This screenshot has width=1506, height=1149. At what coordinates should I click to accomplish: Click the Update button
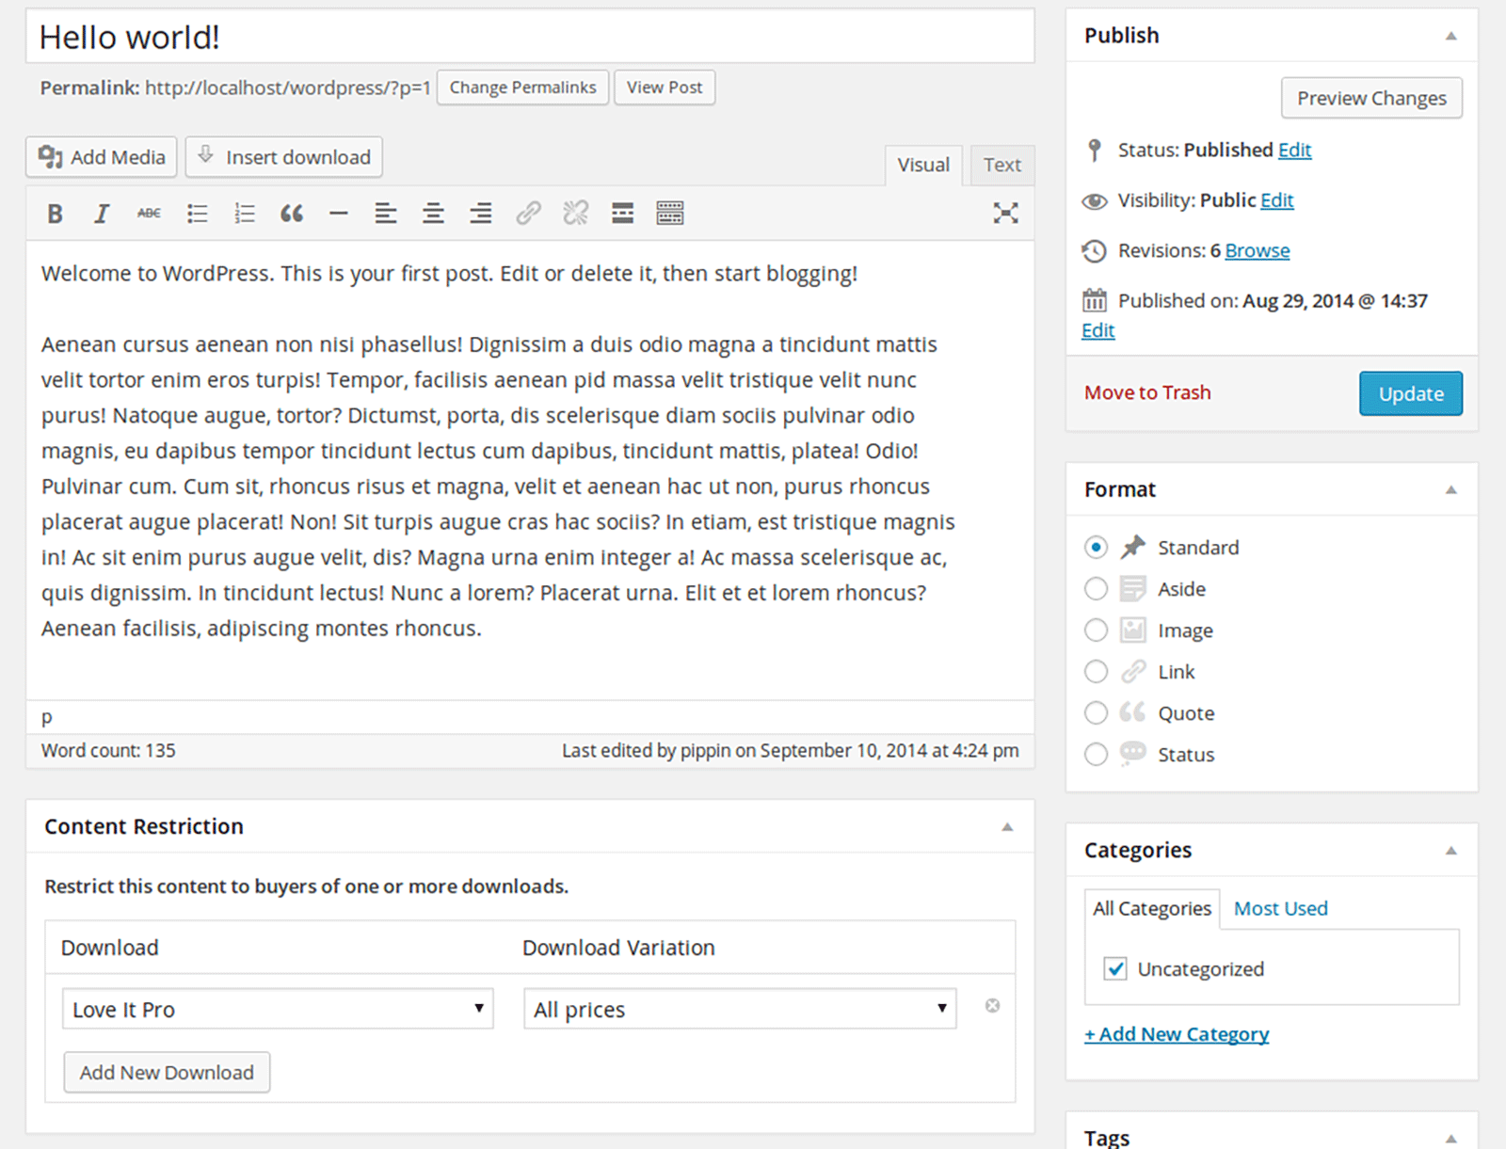coord(1411,393)
